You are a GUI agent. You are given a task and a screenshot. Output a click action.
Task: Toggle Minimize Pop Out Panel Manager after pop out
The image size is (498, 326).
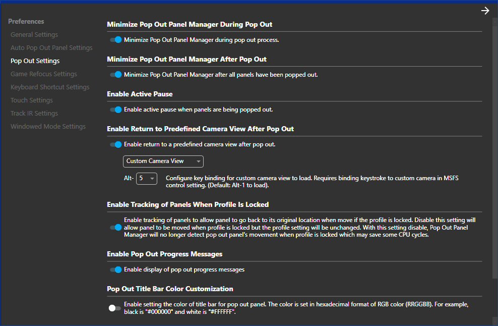[116, 75]
